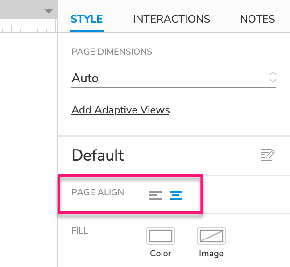The width and height of the screenshot is (290, 267).
Task: Select center page alignment icon
Action: pos(176,195)
